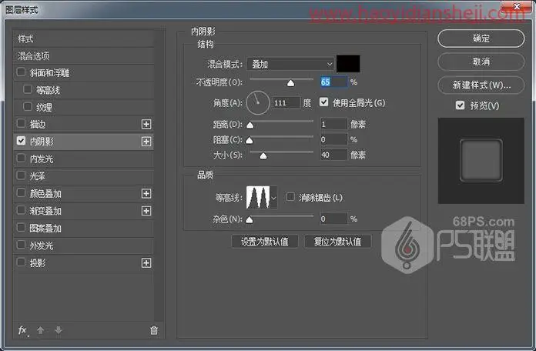The image size is (536, 351).
Task: Enable the 投影 checkbox
Action: point(21,262)
